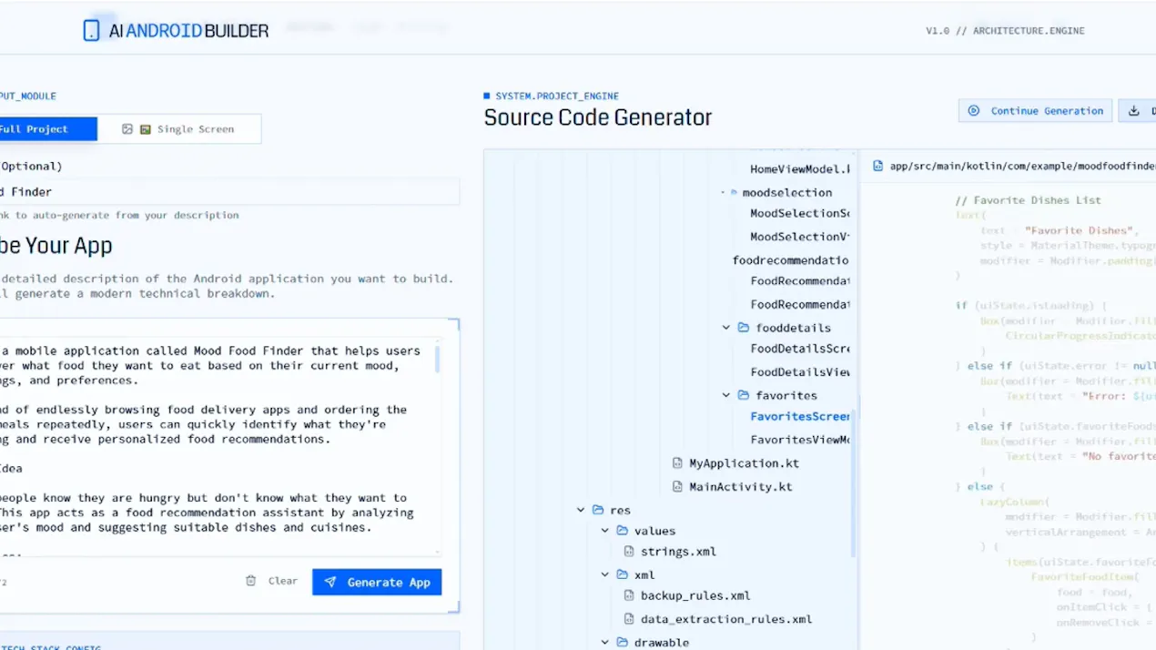Click the trash icon next to Clear

(x=251, y=581)
